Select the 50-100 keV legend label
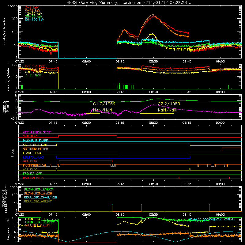245x245 pixels. (x=35, y=20)
